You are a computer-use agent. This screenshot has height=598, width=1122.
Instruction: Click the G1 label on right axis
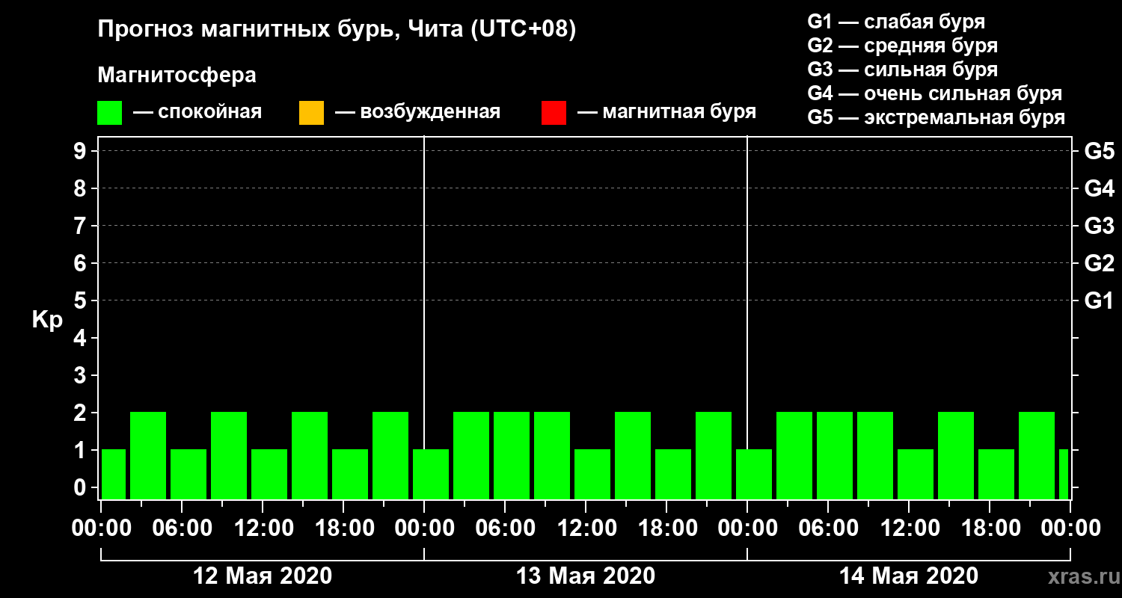[1099, 300]
